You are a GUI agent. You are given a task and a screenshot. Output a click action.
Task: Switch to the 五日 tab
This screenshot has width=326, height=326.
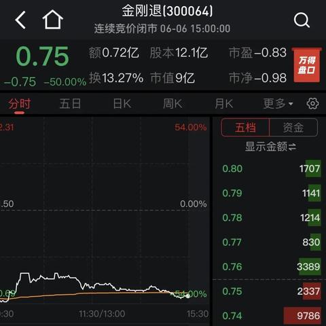pyautogui.click(x=70, y=104)
